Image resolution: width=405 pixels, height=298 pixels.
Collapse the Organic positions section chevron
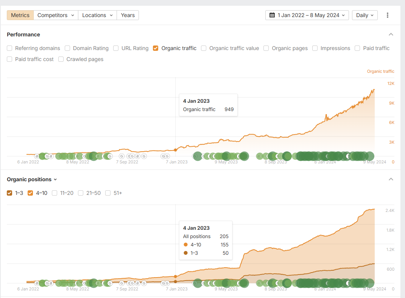point(391,179)
